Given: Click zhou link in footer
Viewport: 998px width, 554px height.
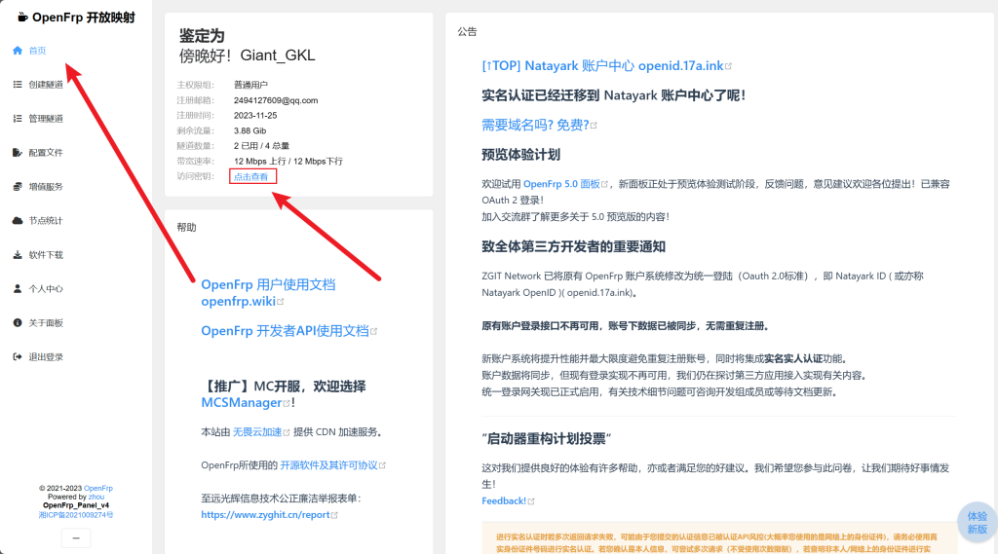Looking at the screenshot, I should pyautogui.click(x=96, y=497).
